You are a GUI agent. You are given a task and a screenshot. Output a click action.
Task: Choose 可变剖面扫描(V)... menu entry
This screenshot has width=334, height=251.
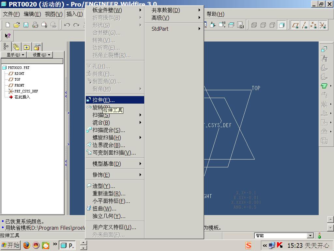click(115, 153)
